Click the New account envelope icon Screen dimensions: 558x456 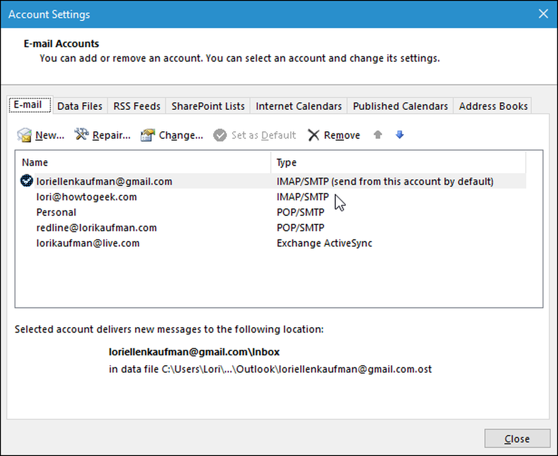(x=24, y=135)
